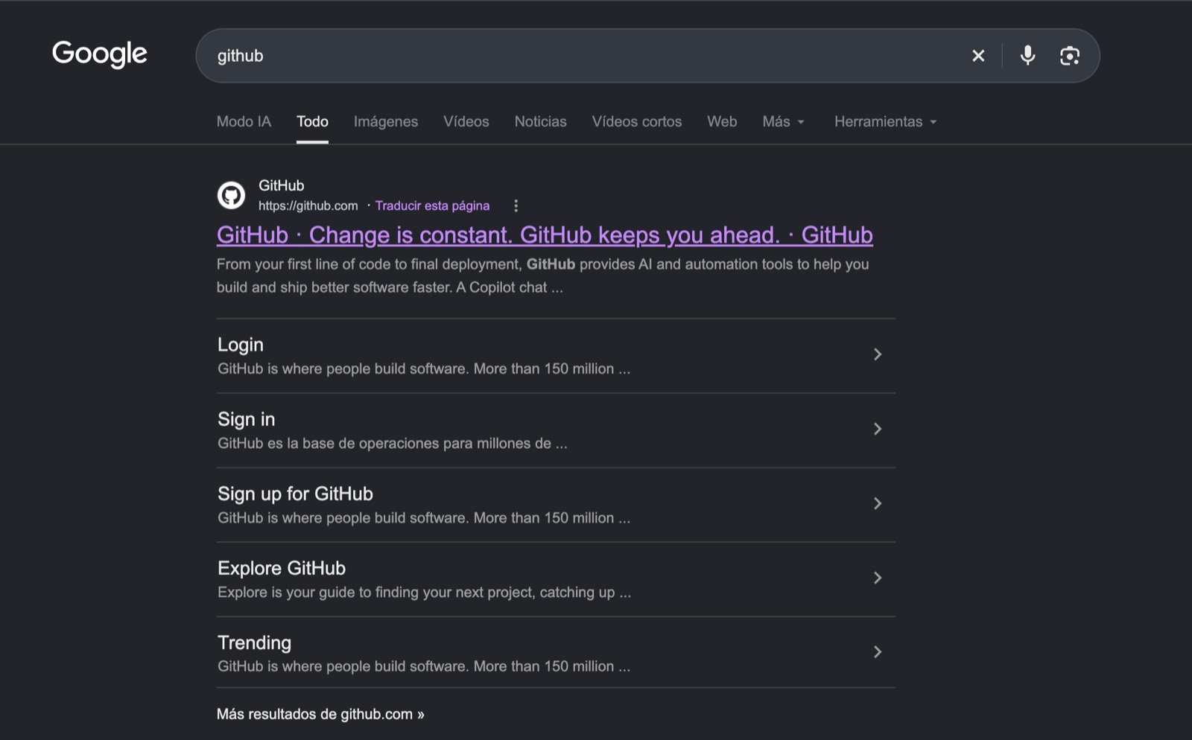Open the Sign up for GitHub title
This screenshot has height=740, width=1192.
click(295, 494)
